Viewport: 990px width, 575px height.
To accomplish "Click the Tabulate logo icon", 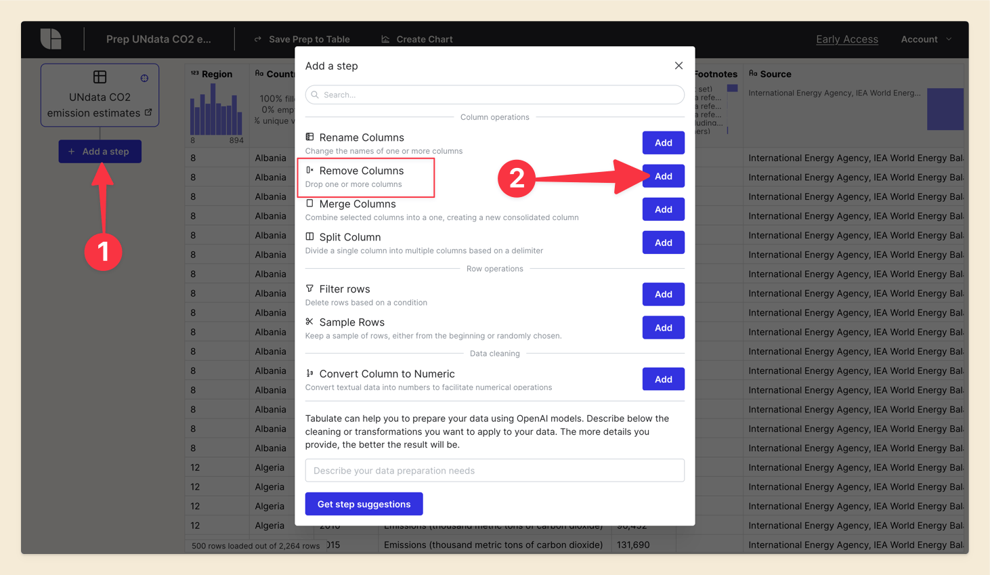I will tap(51, 39).
